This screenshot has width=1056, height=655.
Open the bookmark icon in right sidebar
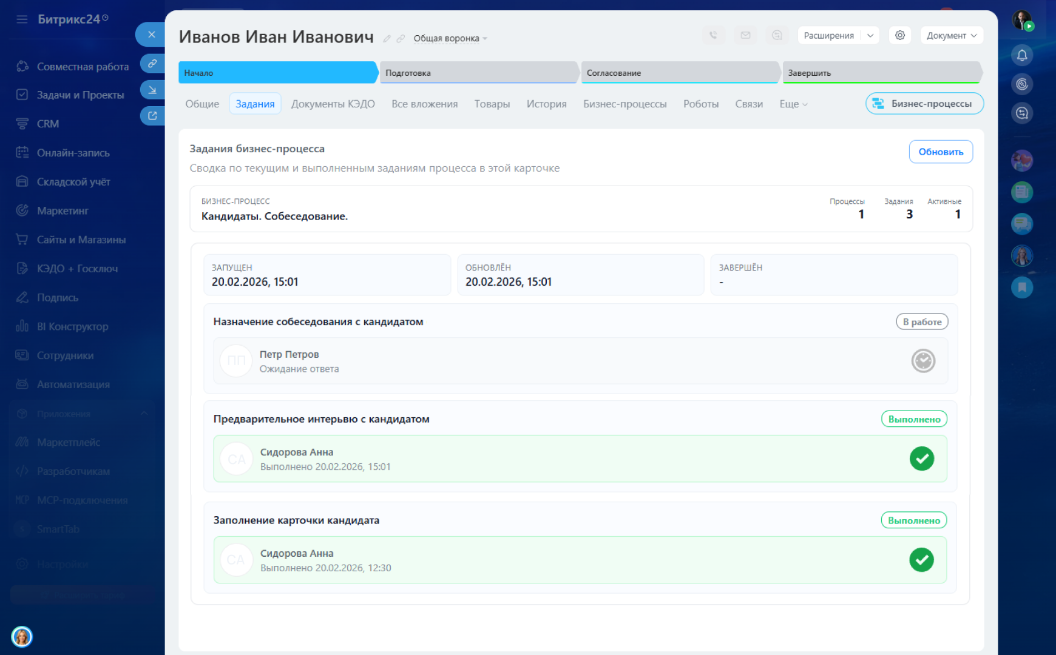click(x=1022, y=287)
